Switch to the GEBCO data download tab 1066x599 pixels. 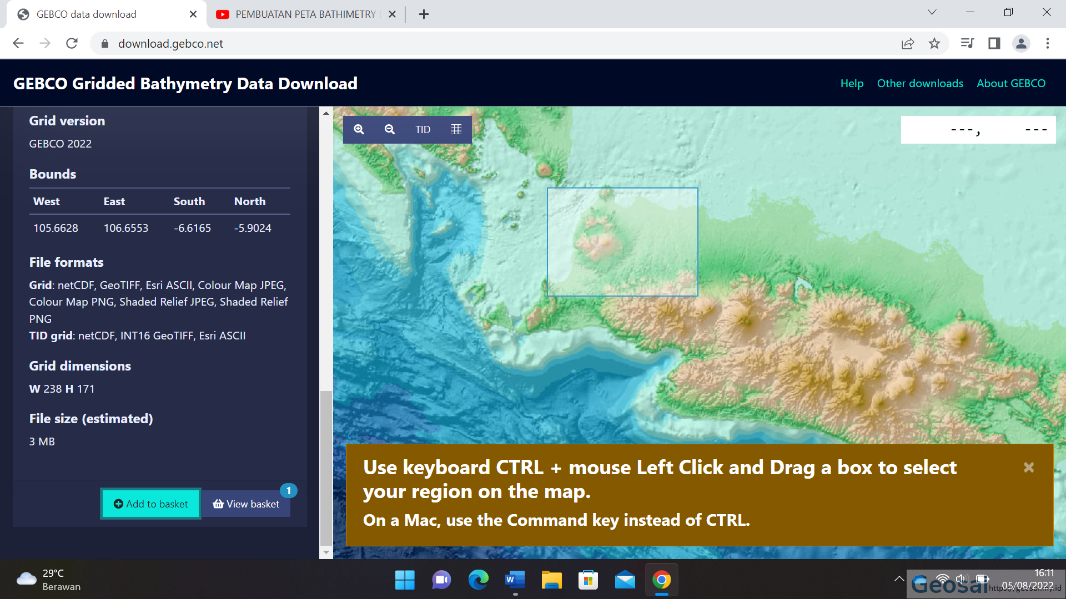click(105, 14)
